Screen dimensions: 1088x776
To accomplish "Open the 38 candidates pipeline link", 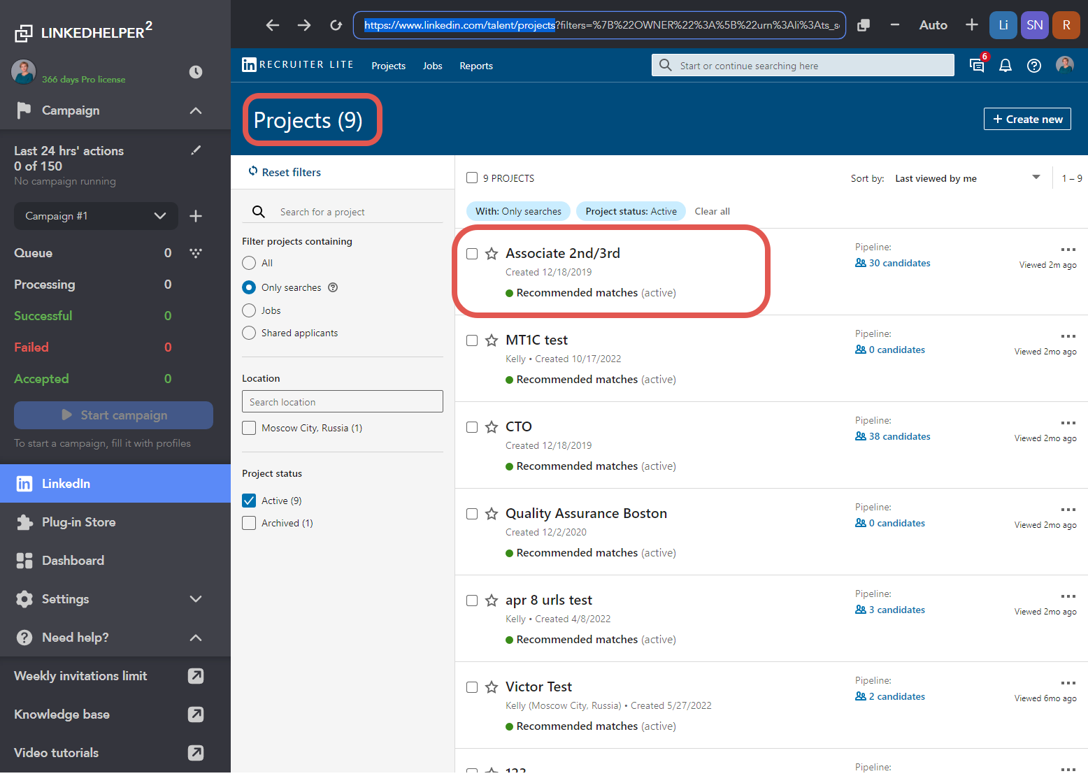I will pyautogui.click(x=899, y=436).
